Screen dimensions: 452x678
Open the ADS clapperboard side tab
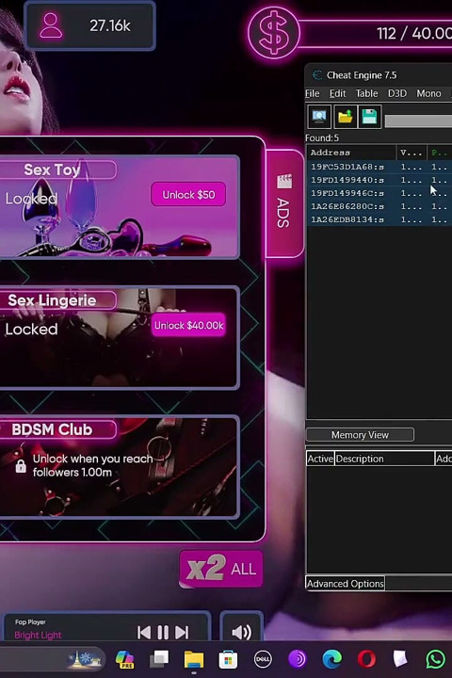coord(284,203)
